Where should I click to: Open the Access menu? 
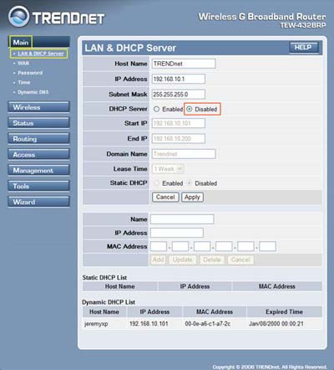(38, 154)
